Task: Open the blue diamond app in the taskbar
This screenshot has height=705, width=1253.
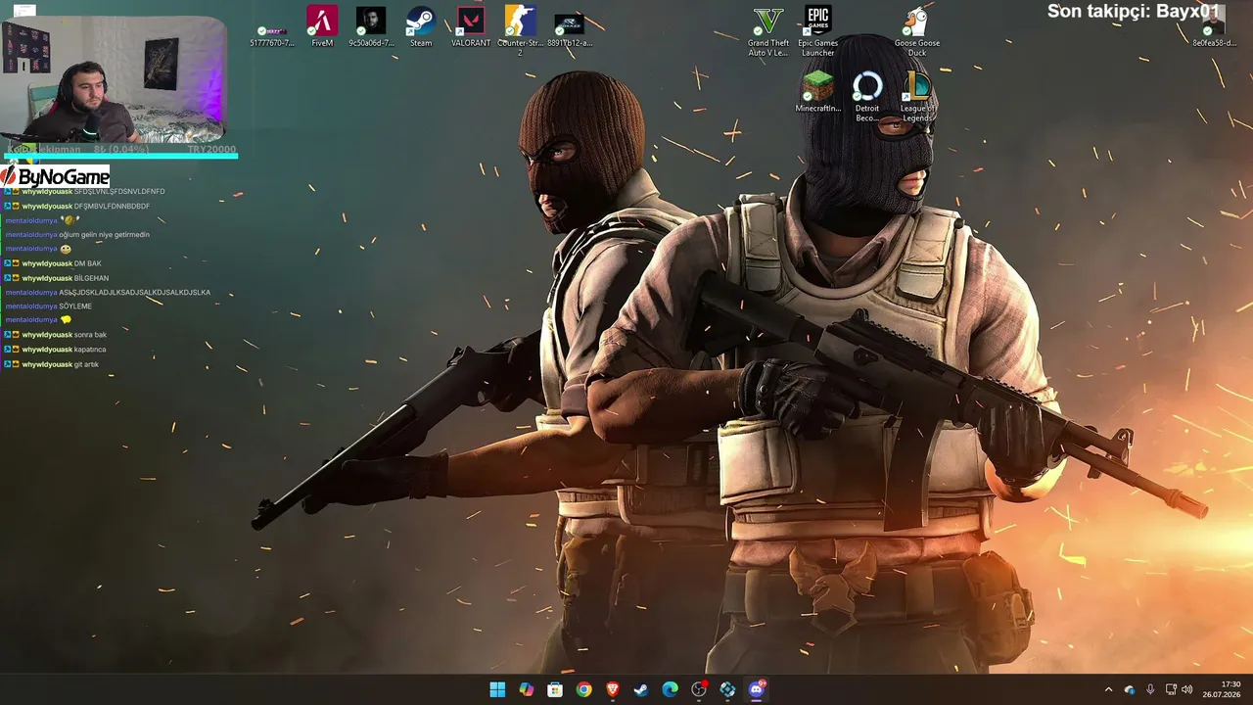Action: click(727, 689)
